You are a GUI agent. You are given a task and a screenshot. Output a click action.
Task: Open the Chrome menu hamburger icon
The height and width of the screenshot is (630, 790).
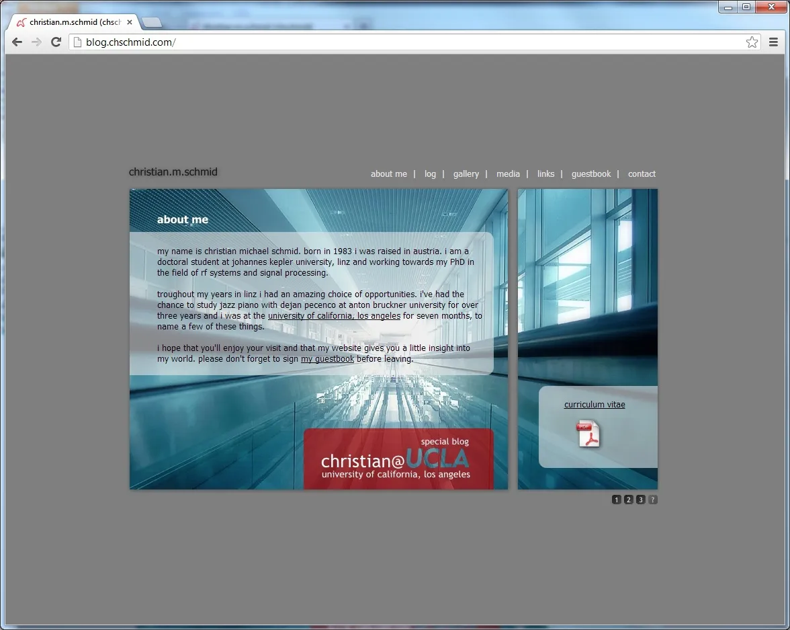pyautogui.click(x=773, y=42)
